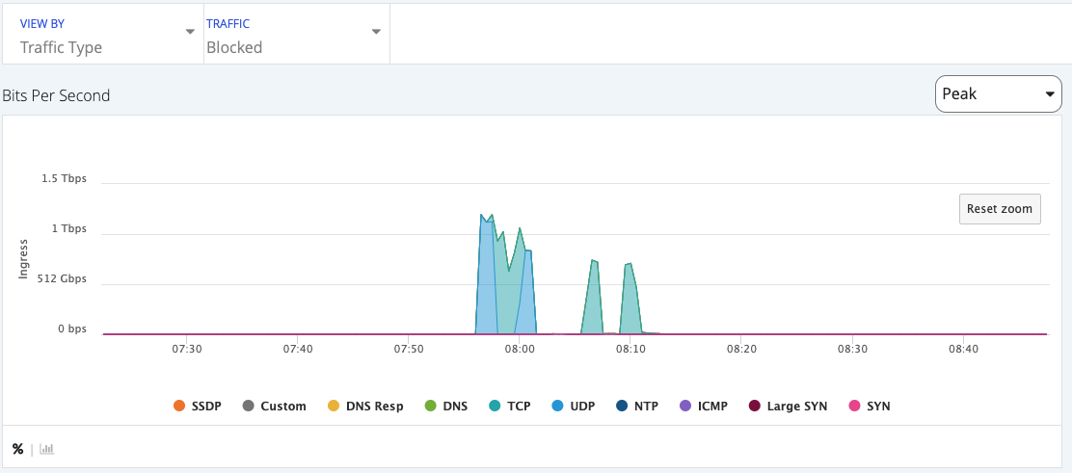Toggle the DNS legend series
1072x473 pixels.
(446, 406)
